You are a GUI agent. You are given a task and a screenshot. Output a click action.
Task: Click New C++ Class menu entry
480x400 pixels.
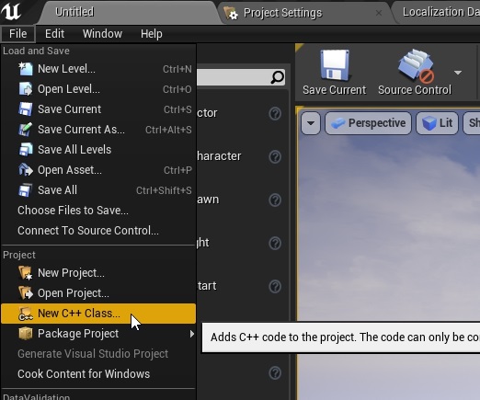98,314
